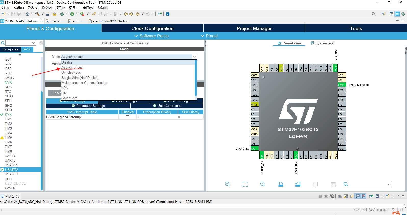Open the 运行(R) menu
407x215 pixels.
tap(74, 8)
